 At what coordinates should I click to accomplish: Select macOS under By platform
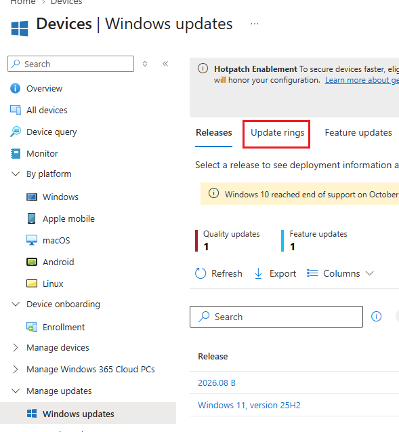pyautogui.click(x=56, y=240)
